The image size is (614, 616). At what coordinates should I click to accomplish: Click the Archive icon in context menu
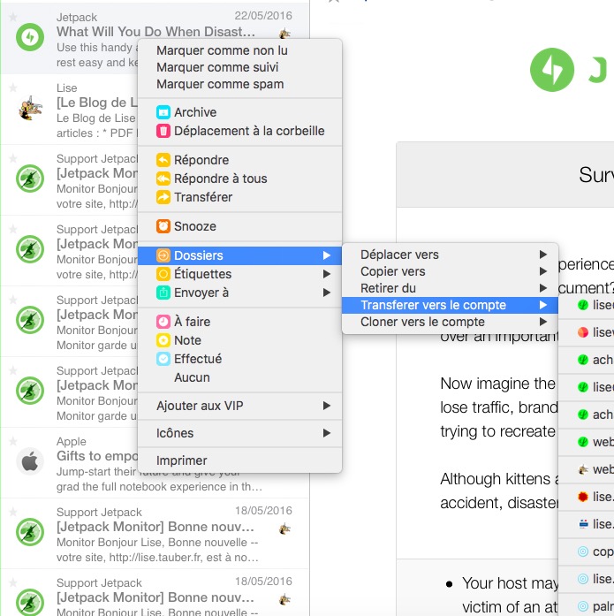(x=163, y=112)
